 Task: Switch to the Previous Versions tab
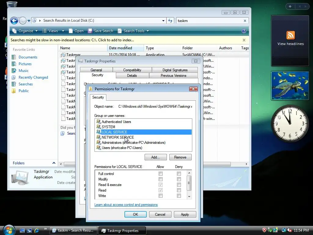(x=174, y=76)
